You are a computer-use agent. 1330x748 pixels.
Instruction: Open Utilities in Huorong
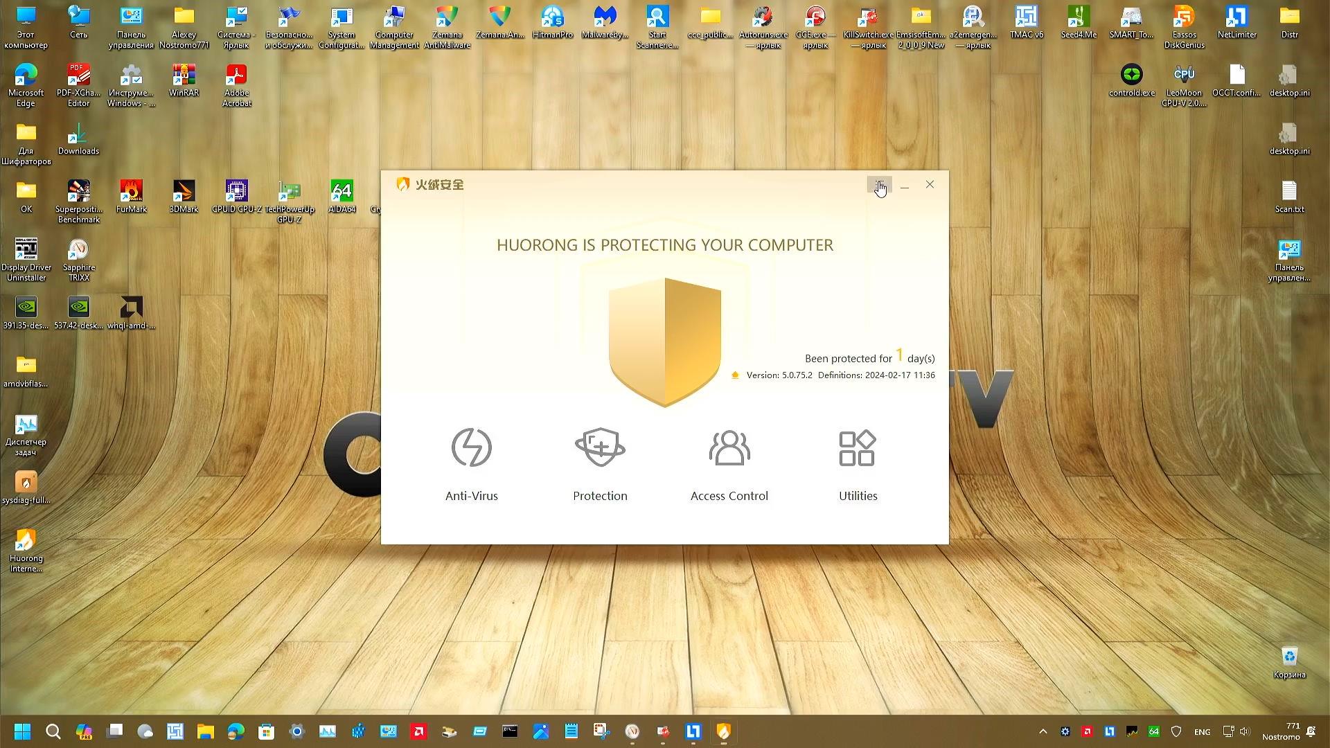(858, 464)
